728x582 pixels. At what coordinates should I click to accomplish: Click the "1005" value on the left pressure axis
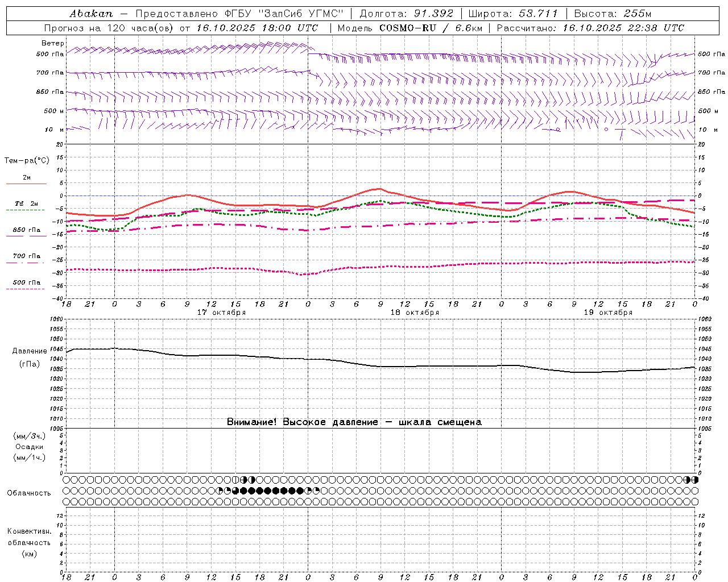(x=56, y=429)
